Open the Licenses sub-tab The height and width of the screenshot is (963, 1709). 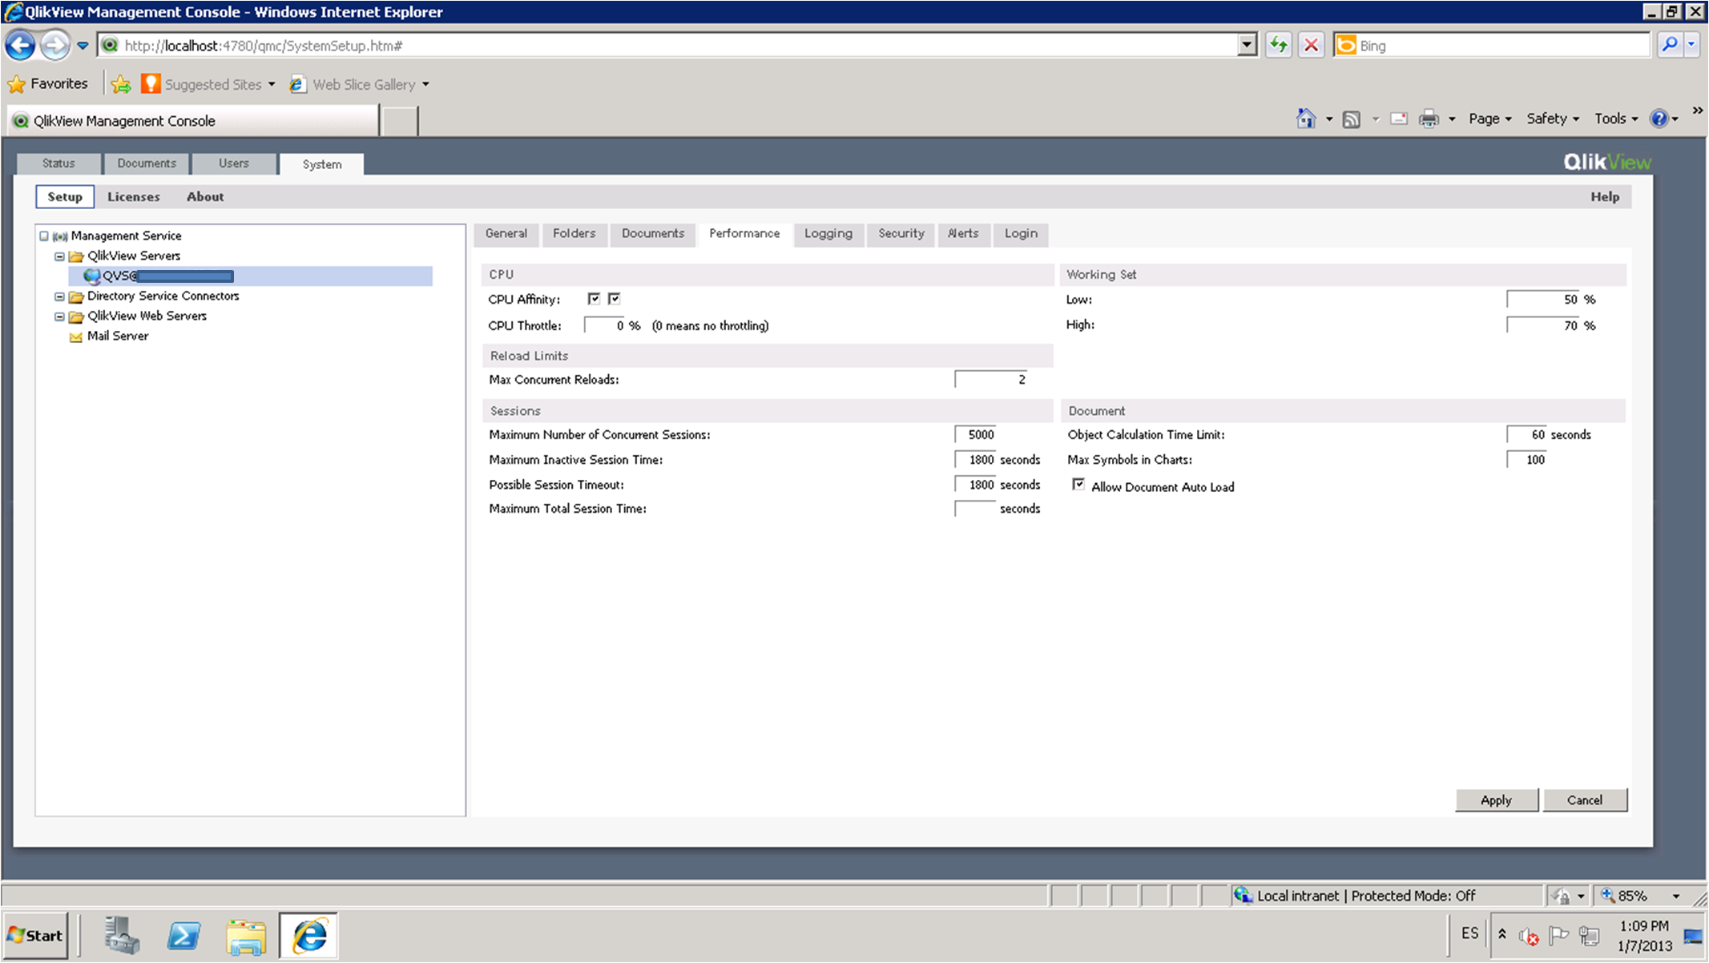(x=134, y=197)
